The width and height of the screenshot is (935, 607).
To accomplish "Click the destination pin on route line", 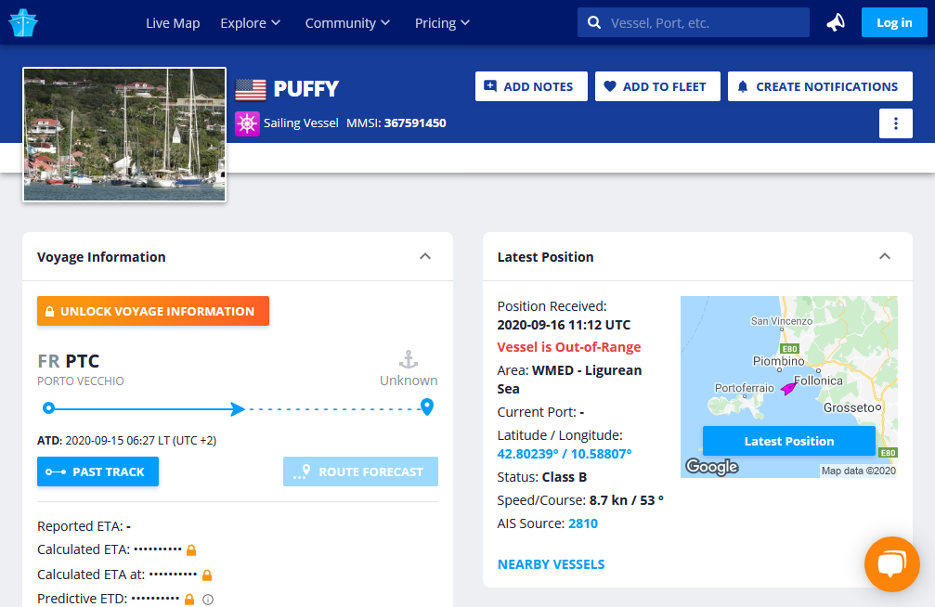I will tap(427, 407).
